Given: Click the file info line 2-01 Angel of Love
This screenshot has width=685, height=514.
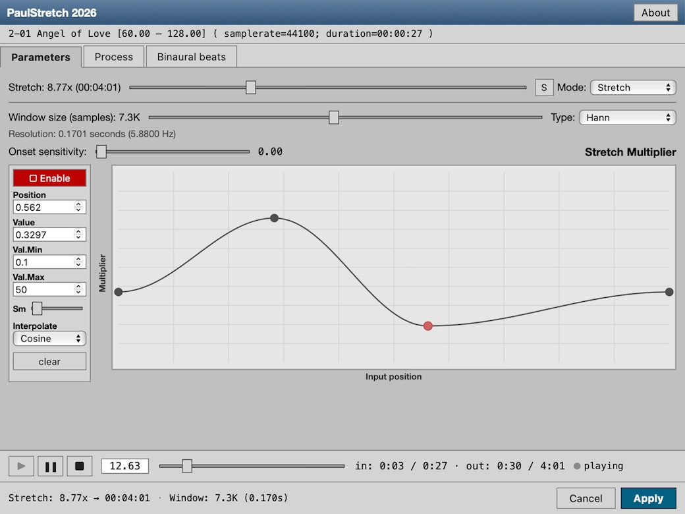Looking at the screenshot, I should pos(221,34).
